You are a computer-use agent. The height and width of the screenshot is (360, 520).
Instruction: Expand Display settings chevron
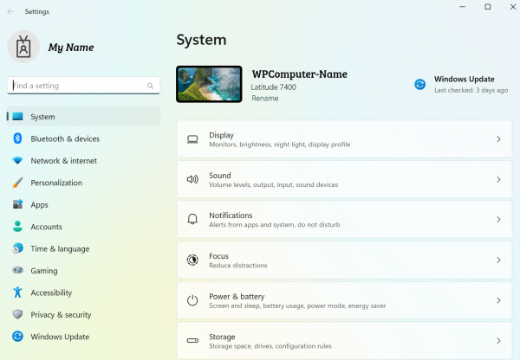coord(498,139)
